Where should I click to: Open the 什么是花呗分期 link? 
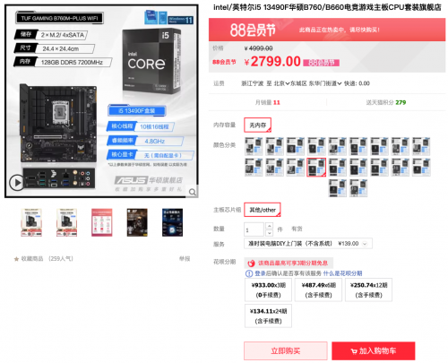pyautogui.click(x=342, y=273)
